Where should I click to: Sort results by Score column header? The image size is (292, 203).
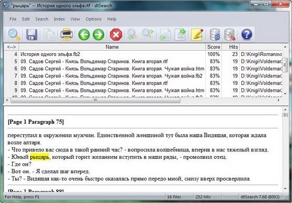coord(214,47)
